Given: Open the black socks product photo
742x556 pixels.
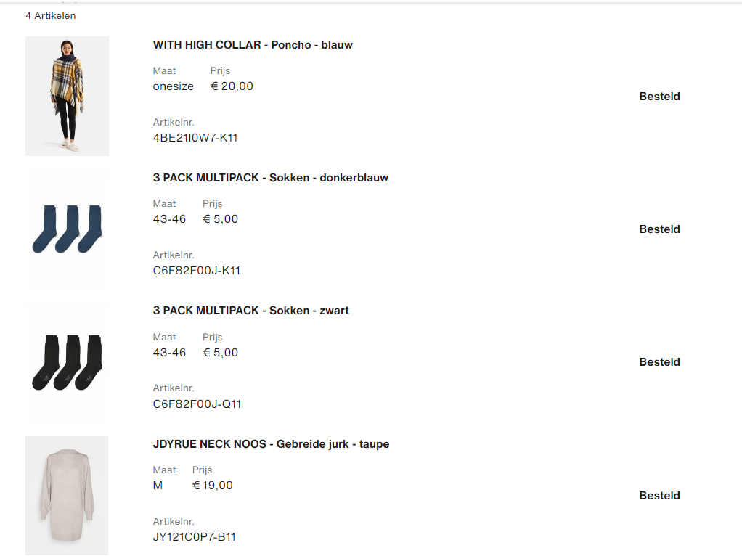Looking at the screenshot, I should click(66, 361).
